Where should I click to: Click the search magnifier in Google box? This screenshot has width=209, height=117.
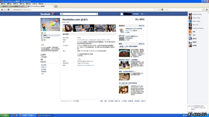(x=203, y=9)
